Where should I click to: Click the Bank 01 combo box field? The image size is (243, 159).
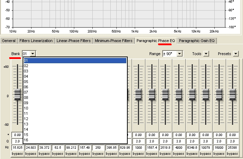coord(26,54)
